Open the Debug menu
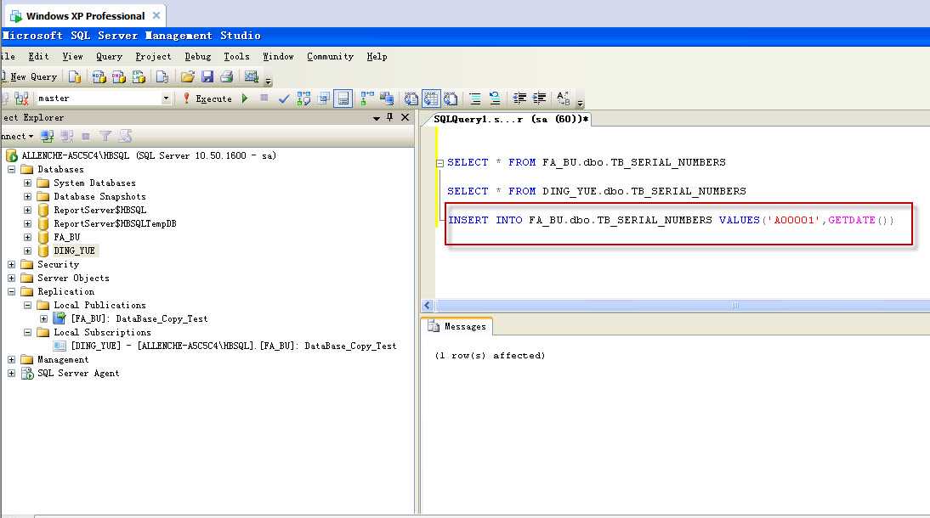930x518 pixels. (197, 56)
